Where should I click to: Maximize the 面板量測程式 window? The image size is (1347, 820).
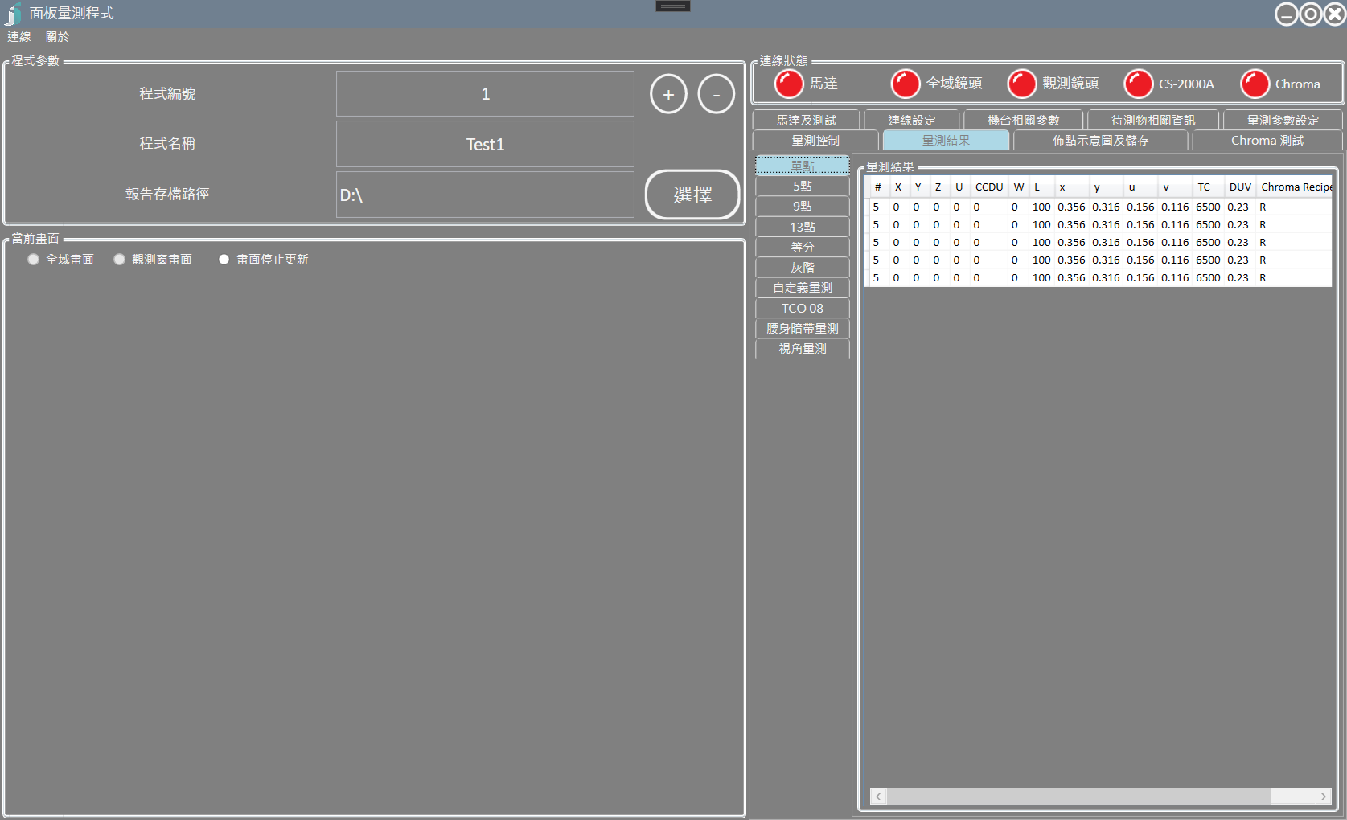coord(1311,14)
